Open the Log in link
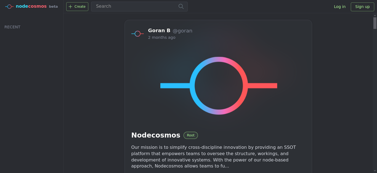The height and width of the screenshot is (173, 377). pos(340,7)
